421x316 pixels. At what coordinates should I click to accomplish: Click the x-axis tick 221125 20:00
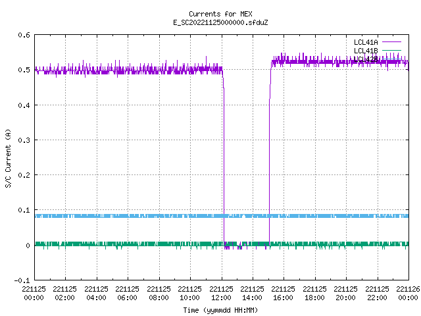pyautogui.click(x=345, y=294)
